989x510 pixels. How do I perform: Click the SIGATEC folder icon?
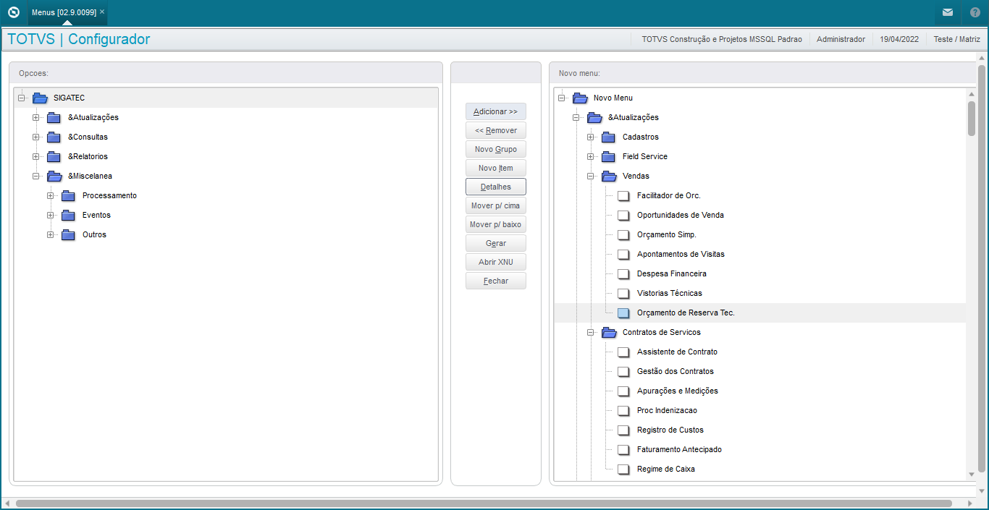tap(40, 98)
